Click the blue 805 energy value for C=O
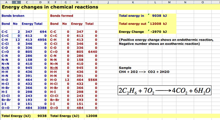Viewport: 220px width, 120px height. click(x=29, y=52)
